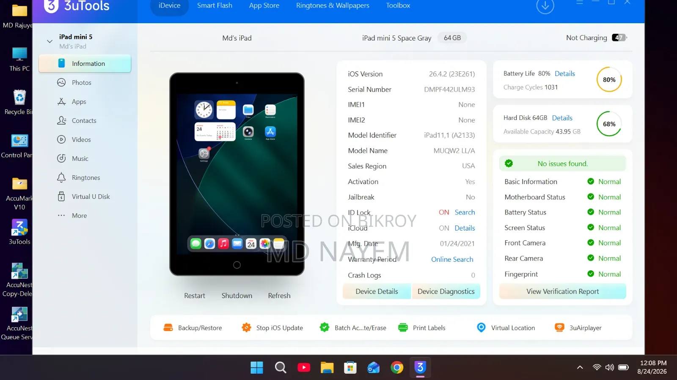677x380 pixels.
Task: Click the model identifier iPad11,1 (A2133)
Action: point(449,135)
